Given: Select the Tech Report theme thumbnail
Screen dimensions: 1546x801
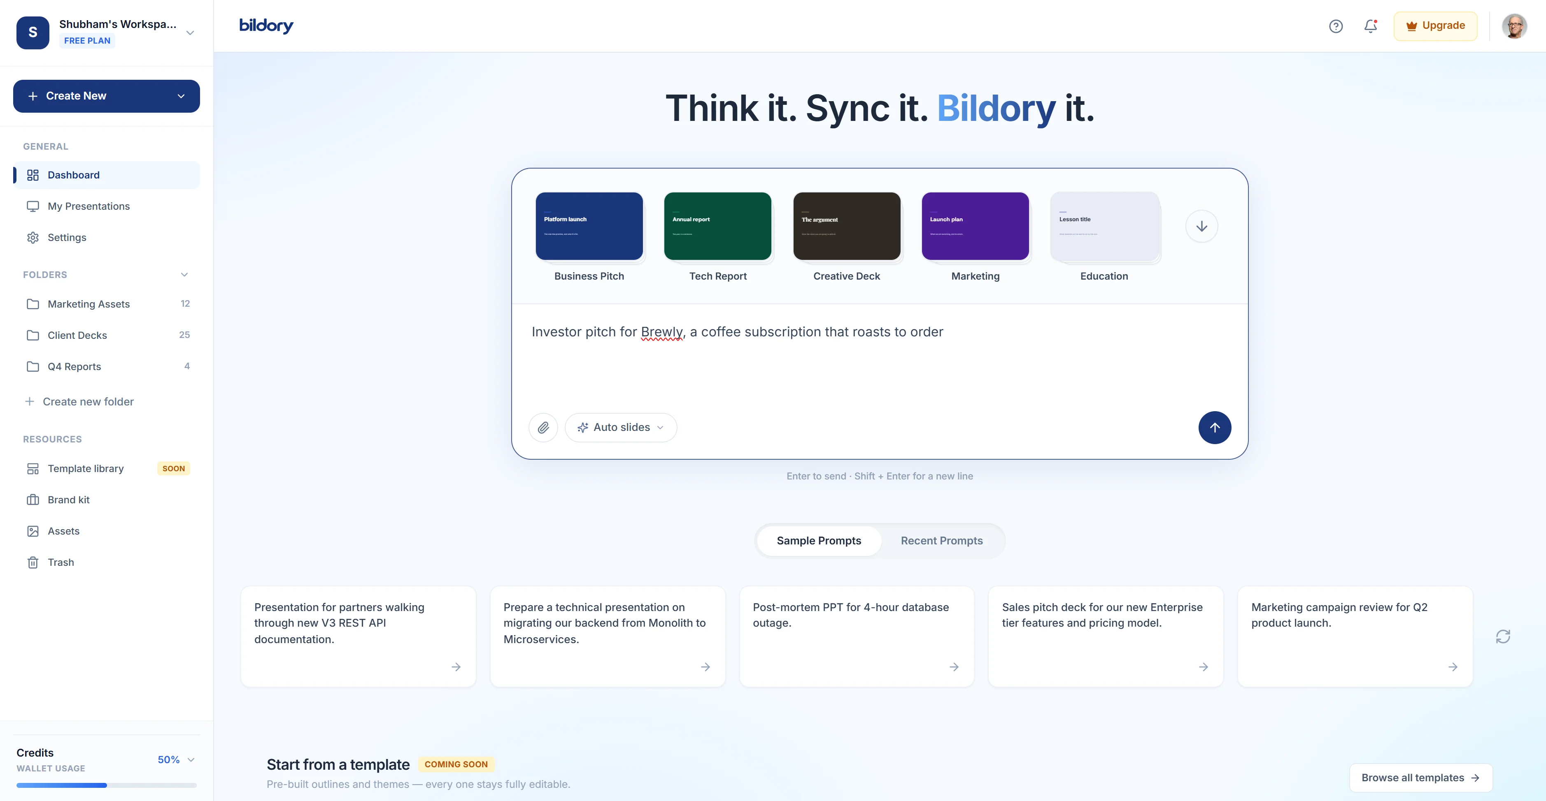Looking at the screenshot, I should (718, 226).
